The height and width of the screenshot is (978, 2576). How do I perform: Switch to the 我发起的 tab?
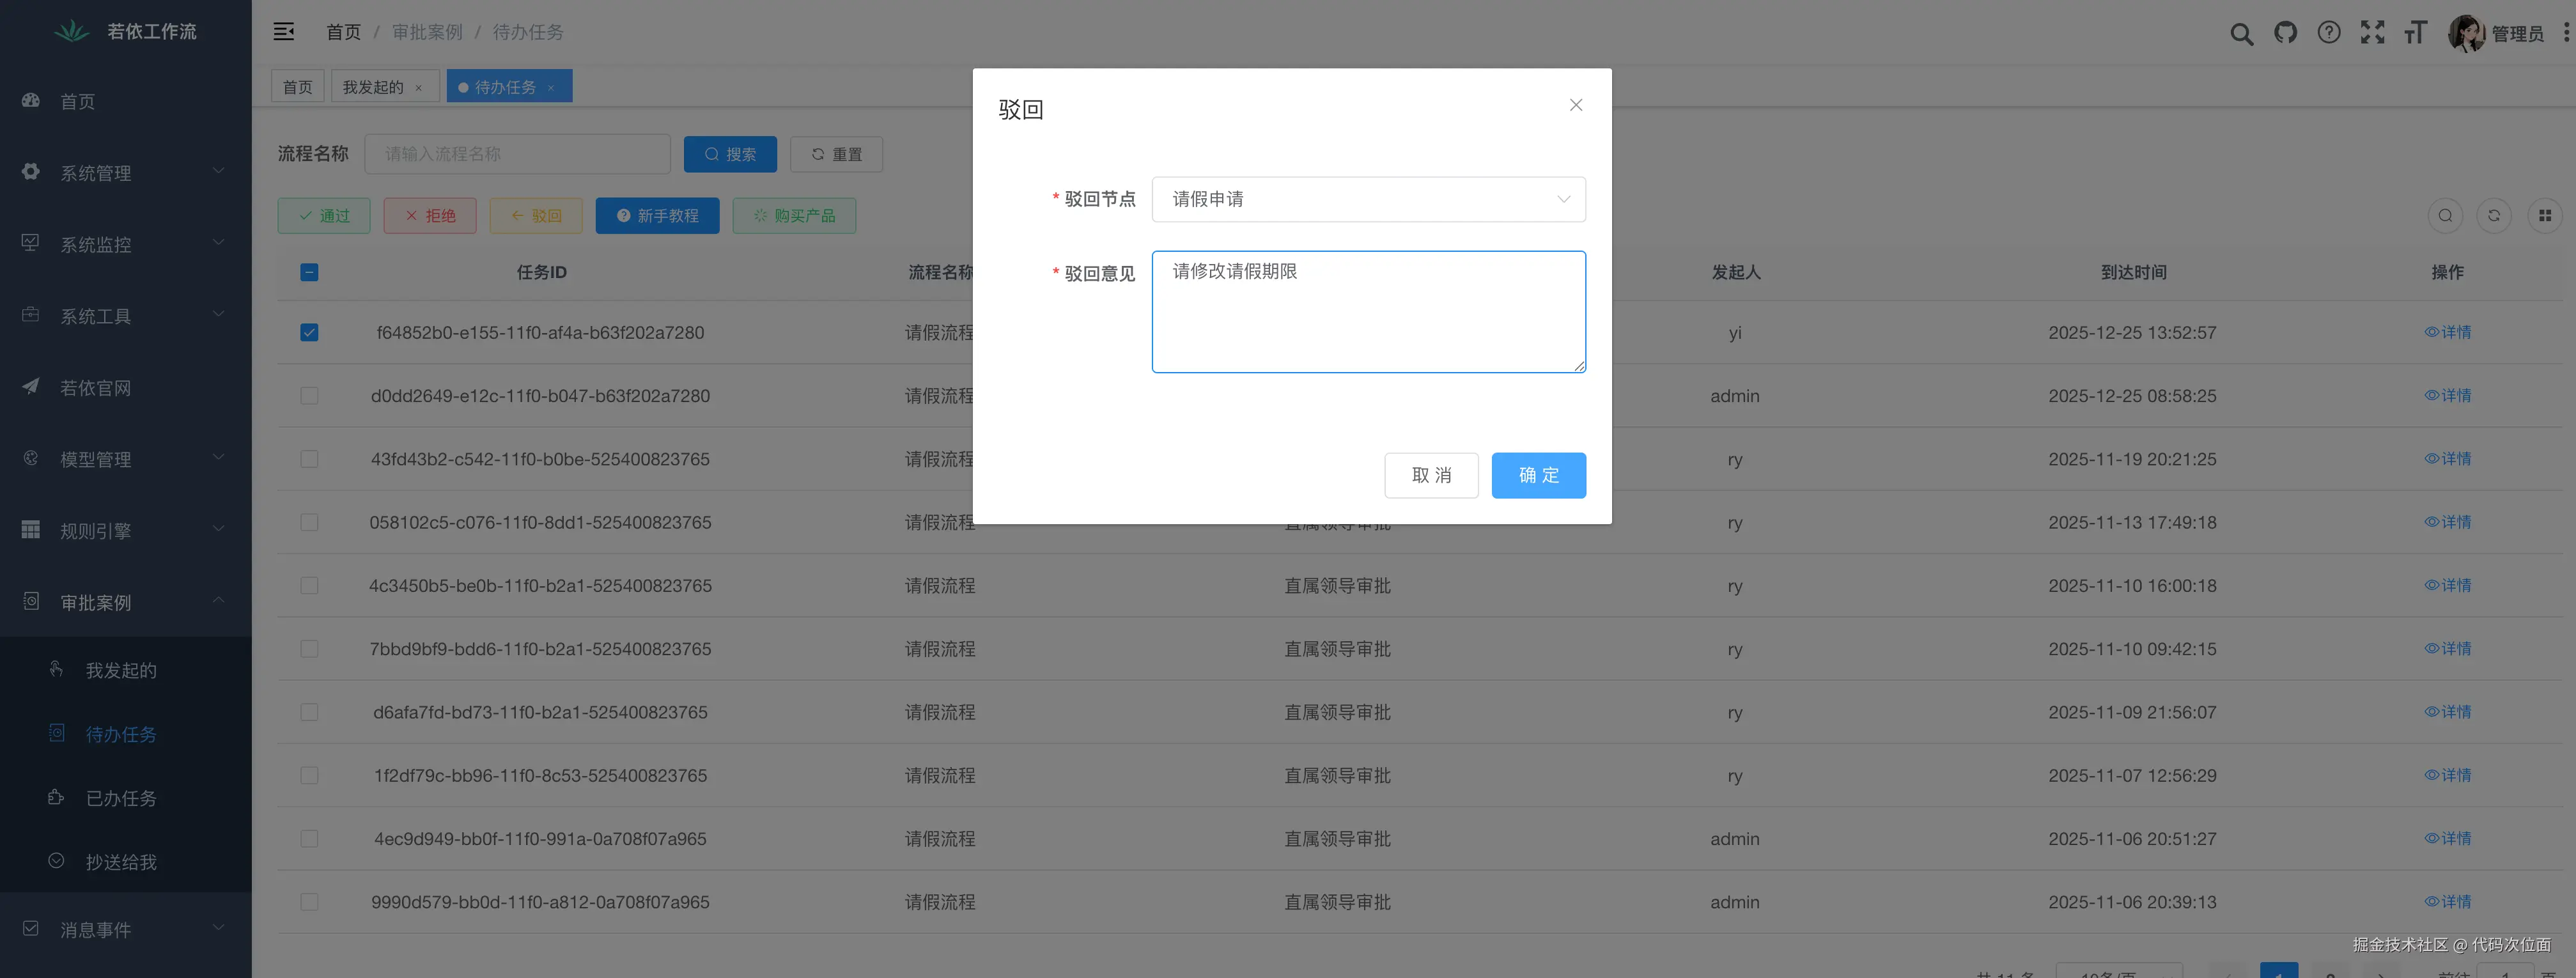point(373,87)
